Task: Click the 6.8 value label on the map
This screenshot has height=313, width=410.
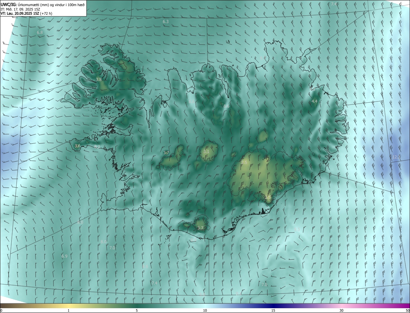Action: click(40, 33)
